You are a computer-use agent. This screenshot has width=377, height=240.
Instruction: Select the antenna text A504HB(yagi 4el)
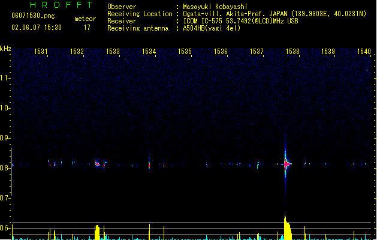pos(212,28)
